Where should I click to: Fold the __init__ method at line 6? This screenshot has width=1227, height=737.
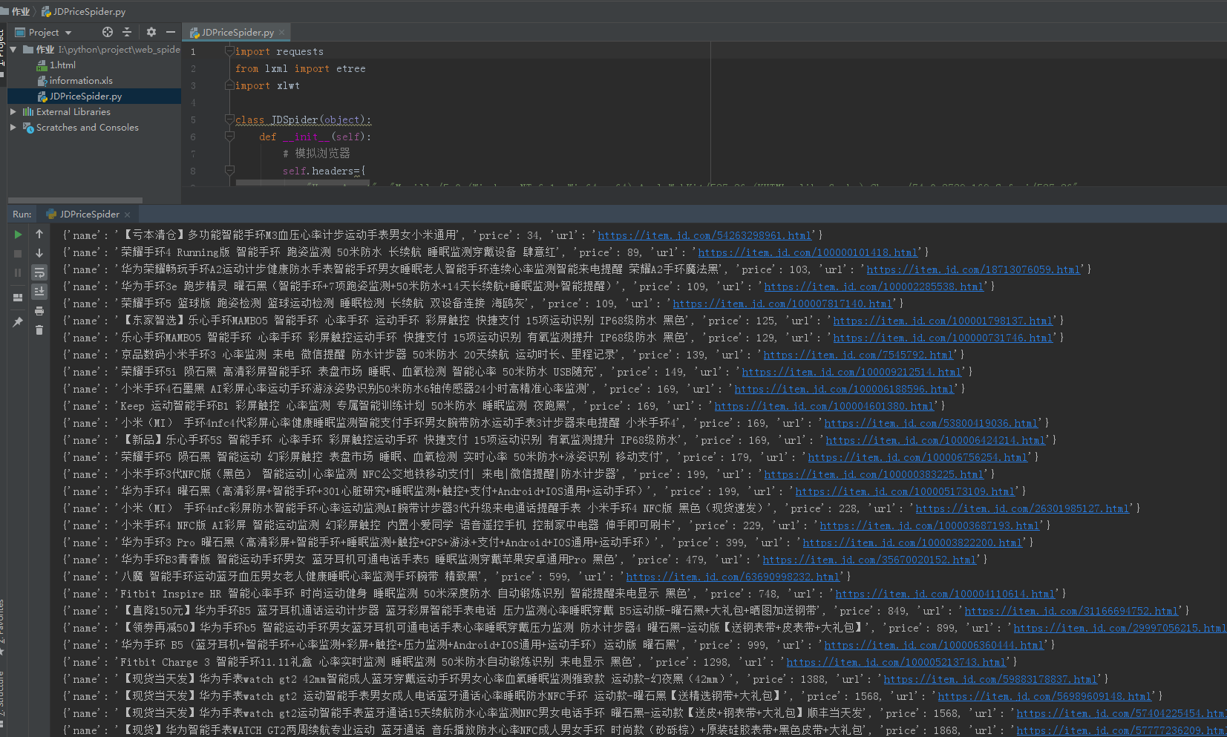229,137
